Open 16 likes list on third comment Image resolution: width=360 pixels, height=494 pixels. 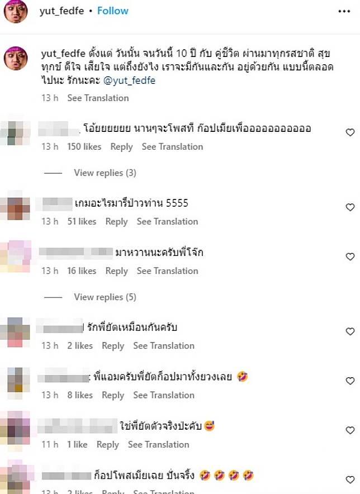[x=82, y=271]
